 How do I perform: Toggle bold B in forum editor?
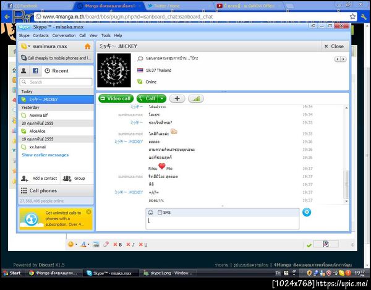(x=117, y=245)
